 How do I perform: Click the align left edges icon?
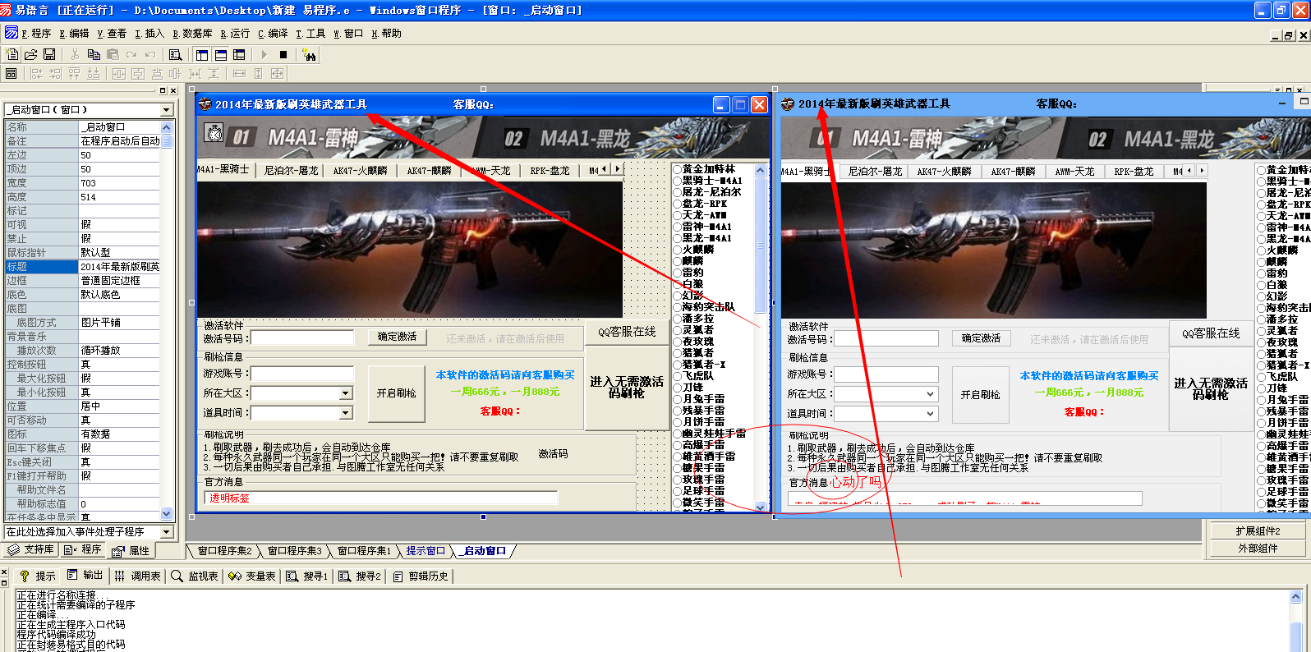coord(36,73)
